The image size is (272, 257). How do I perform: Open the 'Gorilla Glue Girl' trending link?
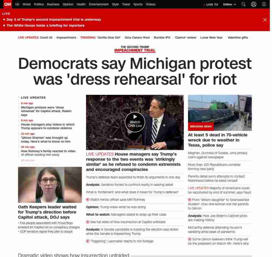click(108, 37)
